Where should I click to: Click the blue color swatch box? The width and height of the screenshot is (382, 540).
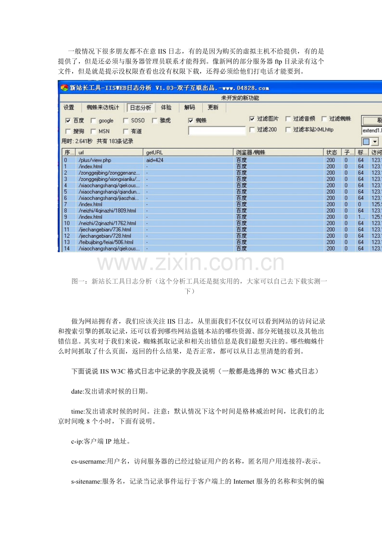[366, 141]
